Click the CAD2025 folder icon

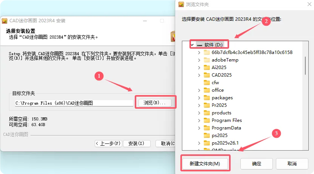pyautogui.click(x=207, y=75)
